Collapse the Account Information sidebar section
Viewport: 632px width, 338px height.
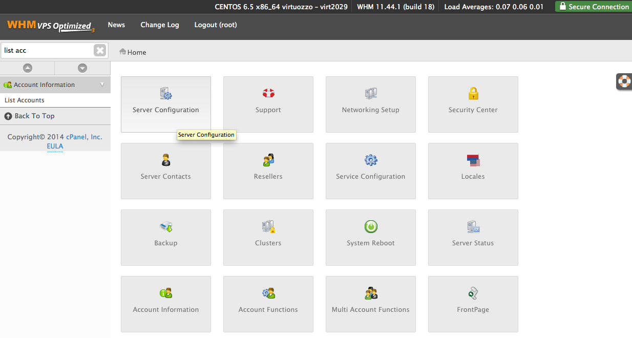pyautogui.click(x=102, y=85)
